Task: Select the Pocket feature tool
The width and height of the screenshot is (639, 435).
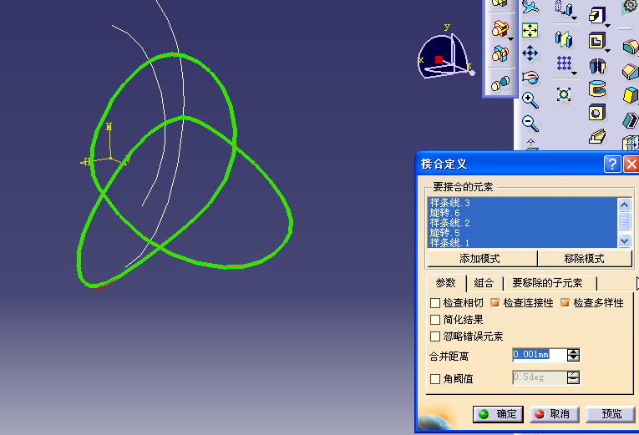Action: point(596,41)
